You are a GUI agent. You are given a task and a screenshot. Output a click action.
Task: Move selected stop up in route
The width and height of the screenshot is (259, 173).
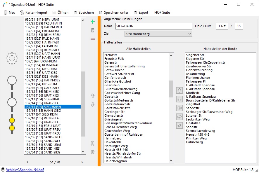180,90
